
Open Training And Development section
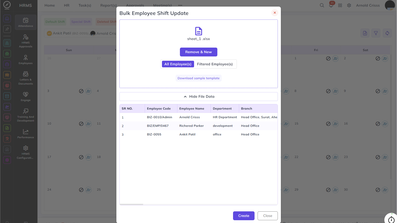click(x=26, y=115)
